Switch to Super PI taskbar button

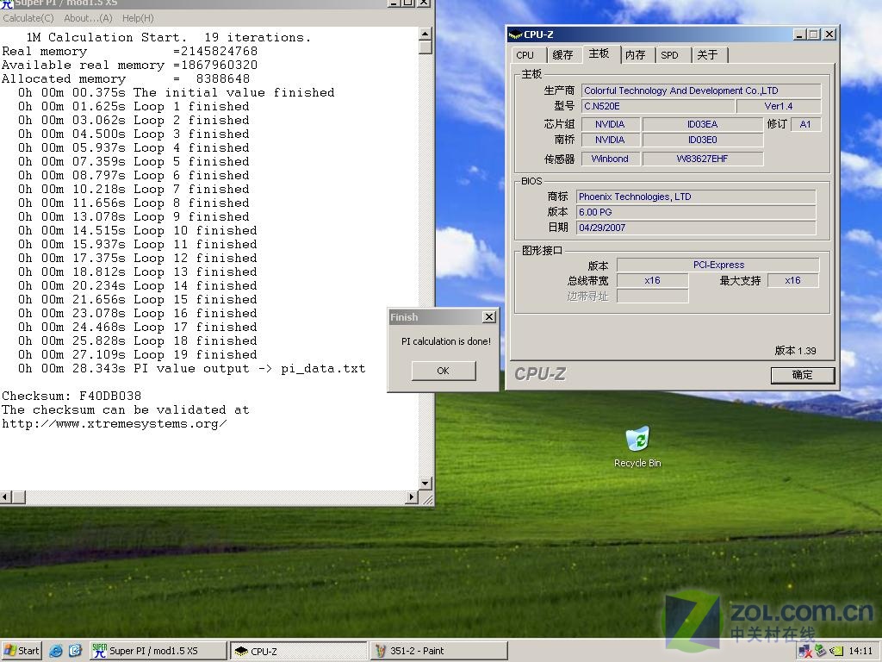pyautogui.click(x=158, y=651)
